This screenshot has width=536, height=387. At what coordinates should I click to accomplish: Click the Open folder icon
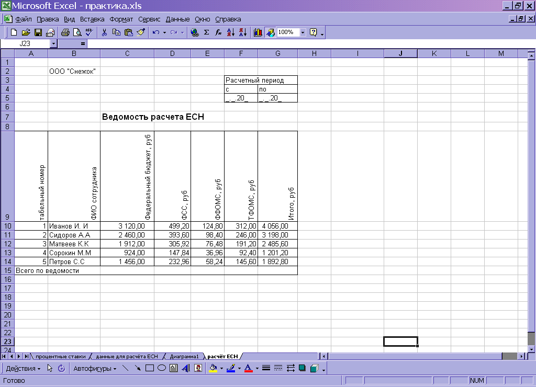[26, 32]
